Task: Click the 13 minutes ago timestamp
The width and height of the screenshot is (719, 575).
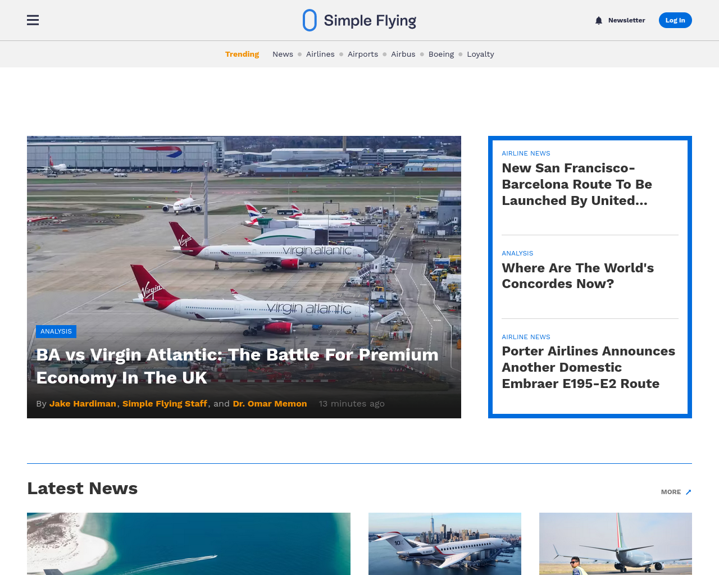Action: point(352,404)
